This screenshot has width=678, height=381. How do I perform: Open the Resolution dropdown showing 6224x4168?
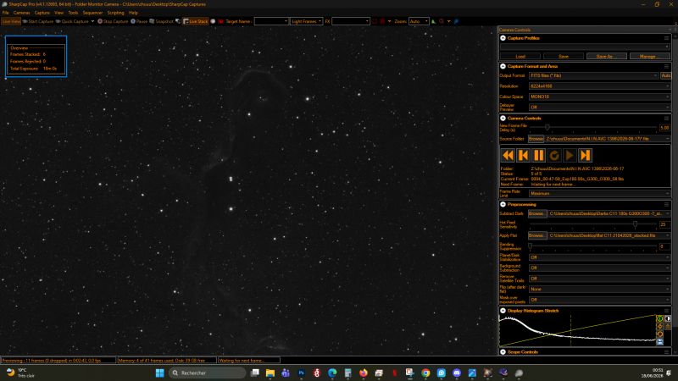click(x=600, y=86)
